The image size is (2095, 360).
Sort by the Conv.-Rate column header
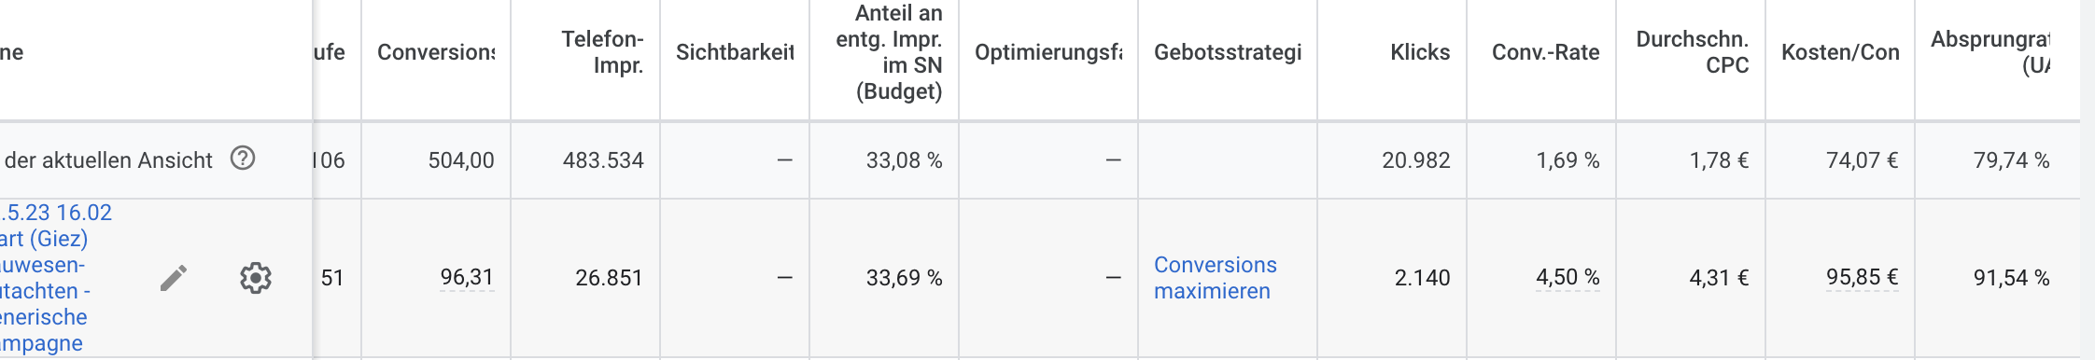pos(1546,52)
